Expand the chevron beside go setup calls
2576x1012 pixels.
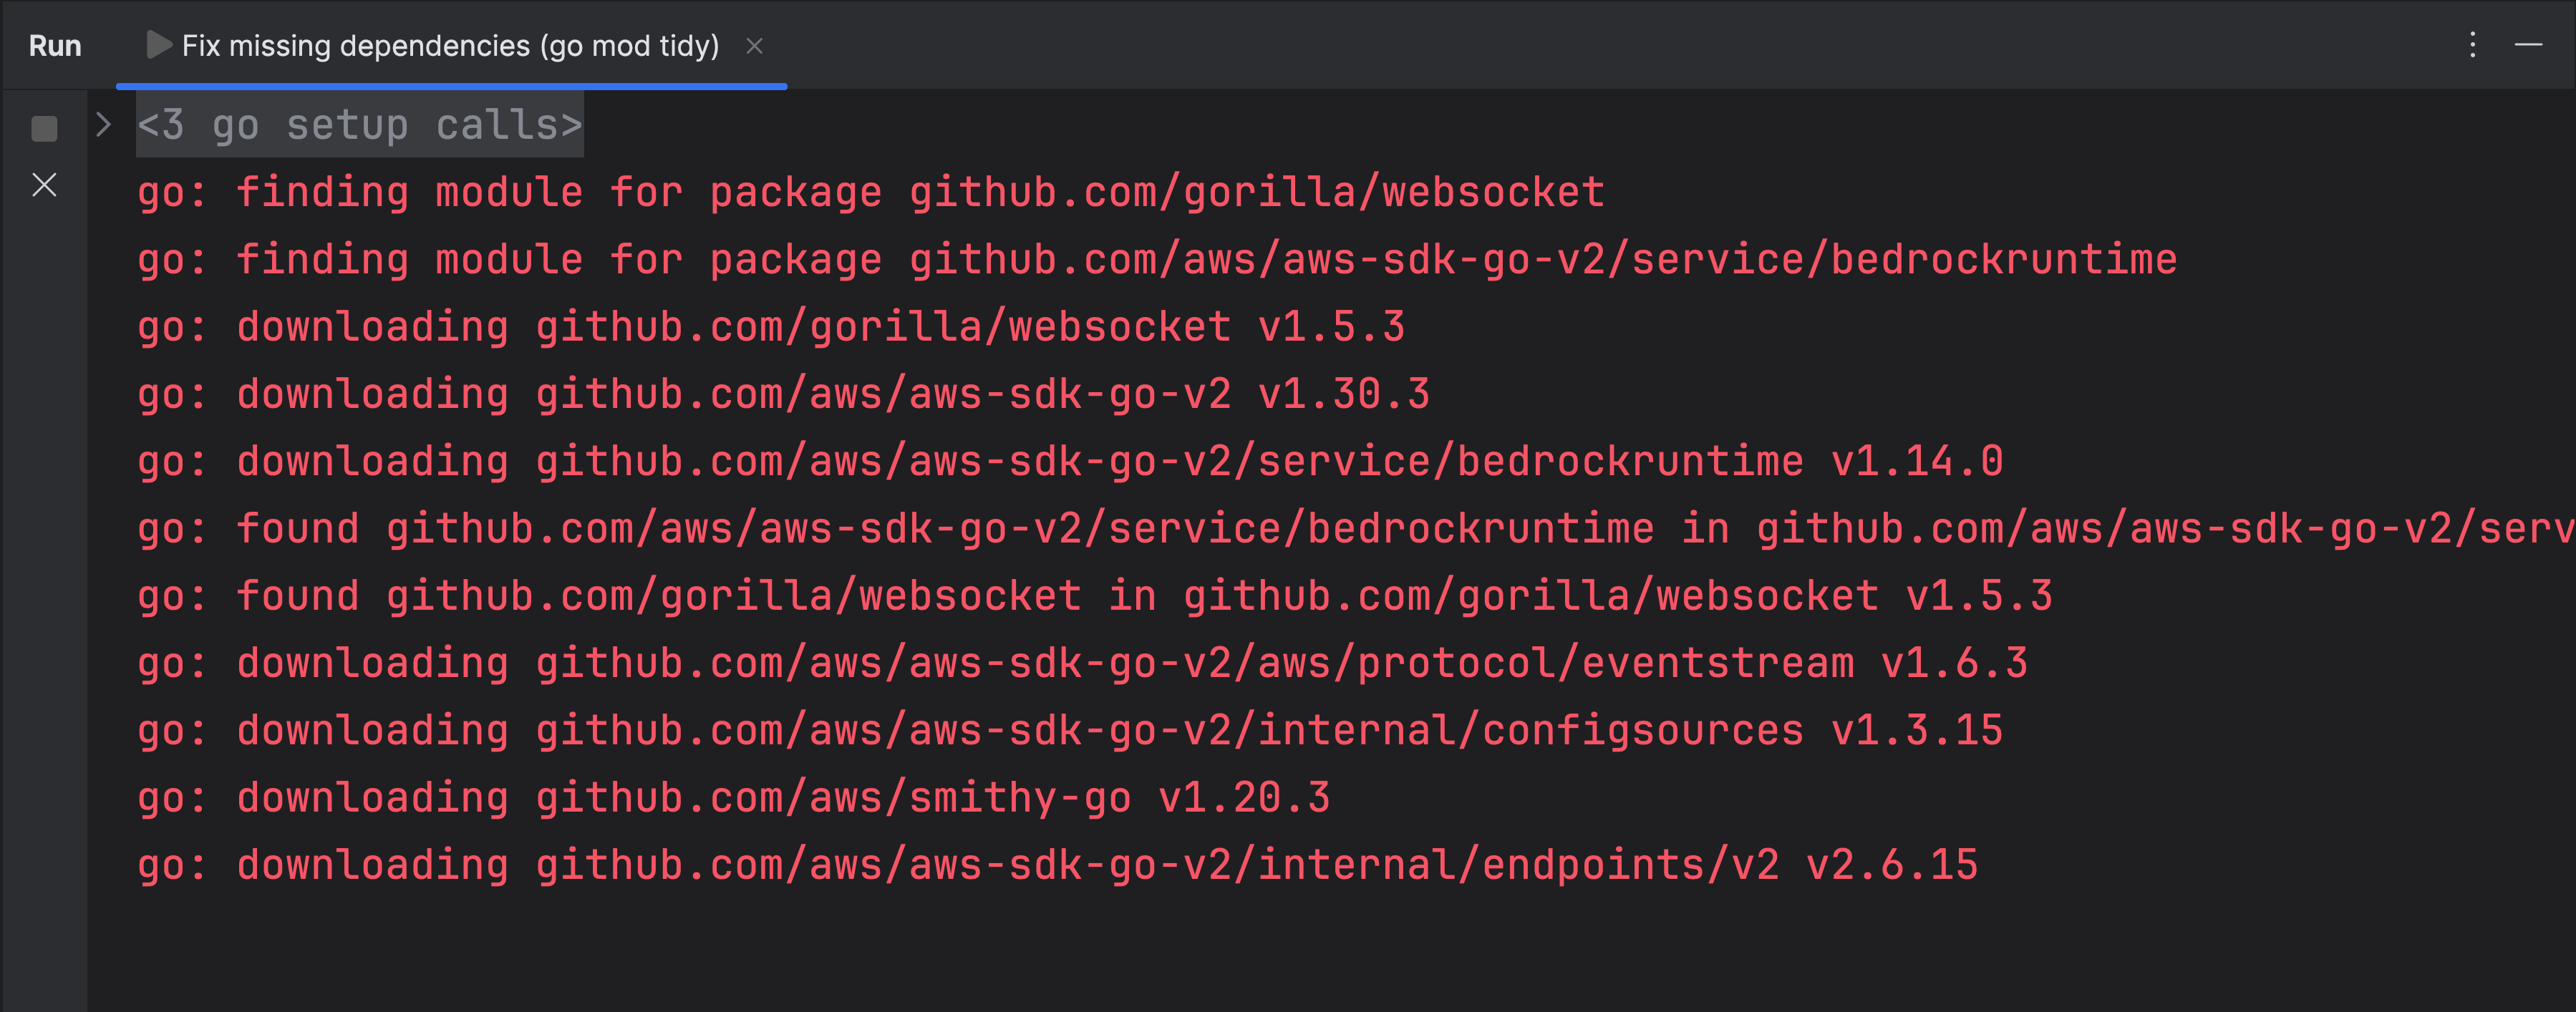(102, 125)
